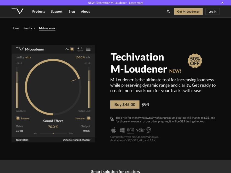Screen dimensions: 231x173
Task: Click the Buy $45.00 button
Action: click(124, 105)
